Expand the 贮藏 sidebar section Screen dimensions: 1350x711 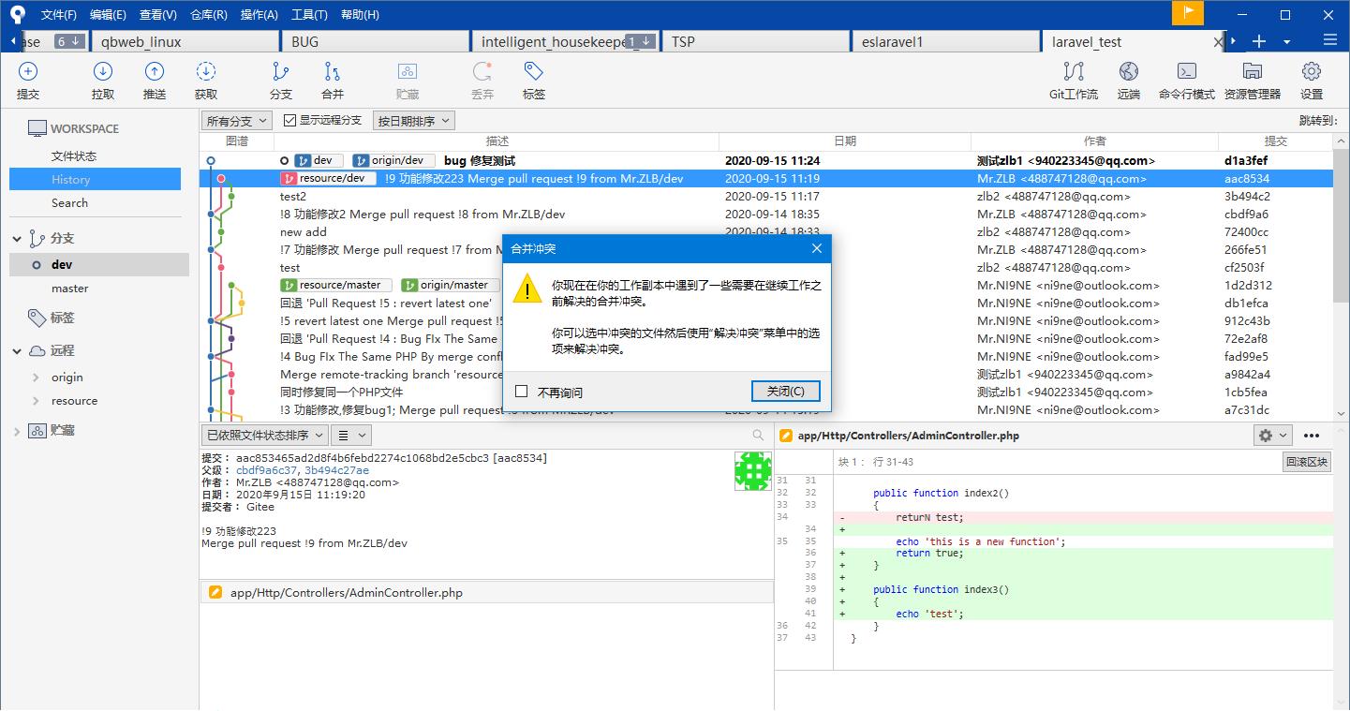[x=17, y=431]
